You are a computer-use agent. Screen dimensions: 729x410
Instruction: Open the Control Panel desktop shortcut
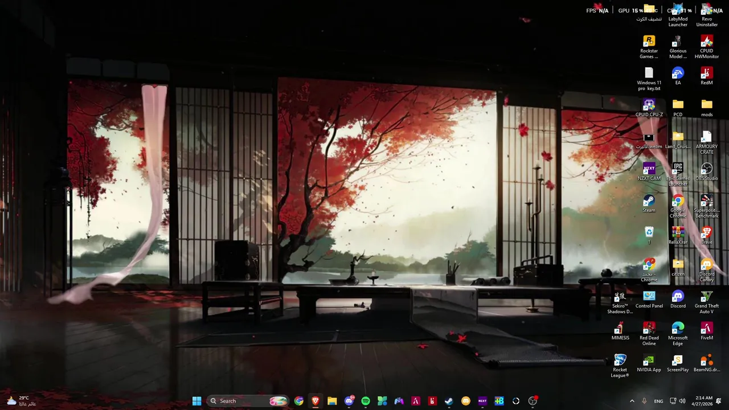tap(649, 299)
